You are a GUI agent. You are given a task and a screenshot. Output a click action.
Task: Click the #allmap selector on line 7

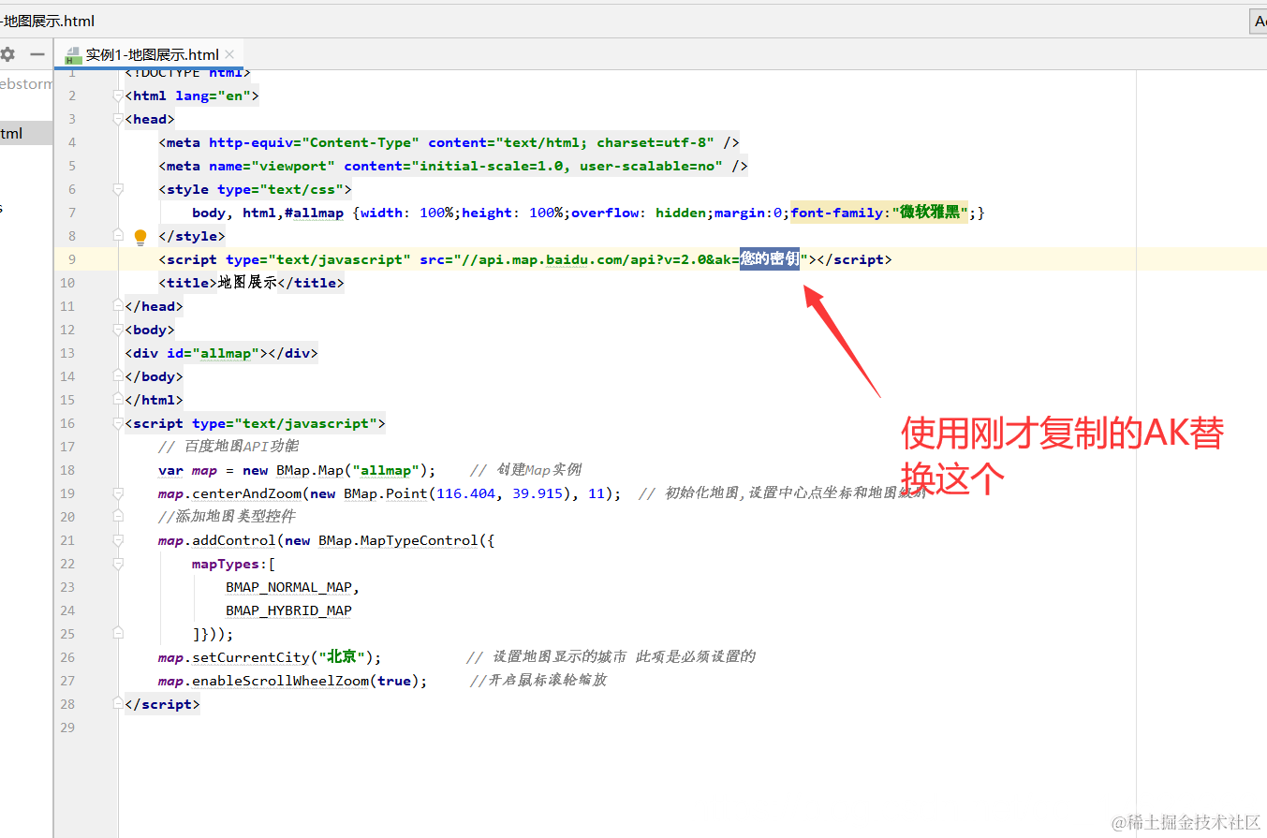(x=314, y=213)
